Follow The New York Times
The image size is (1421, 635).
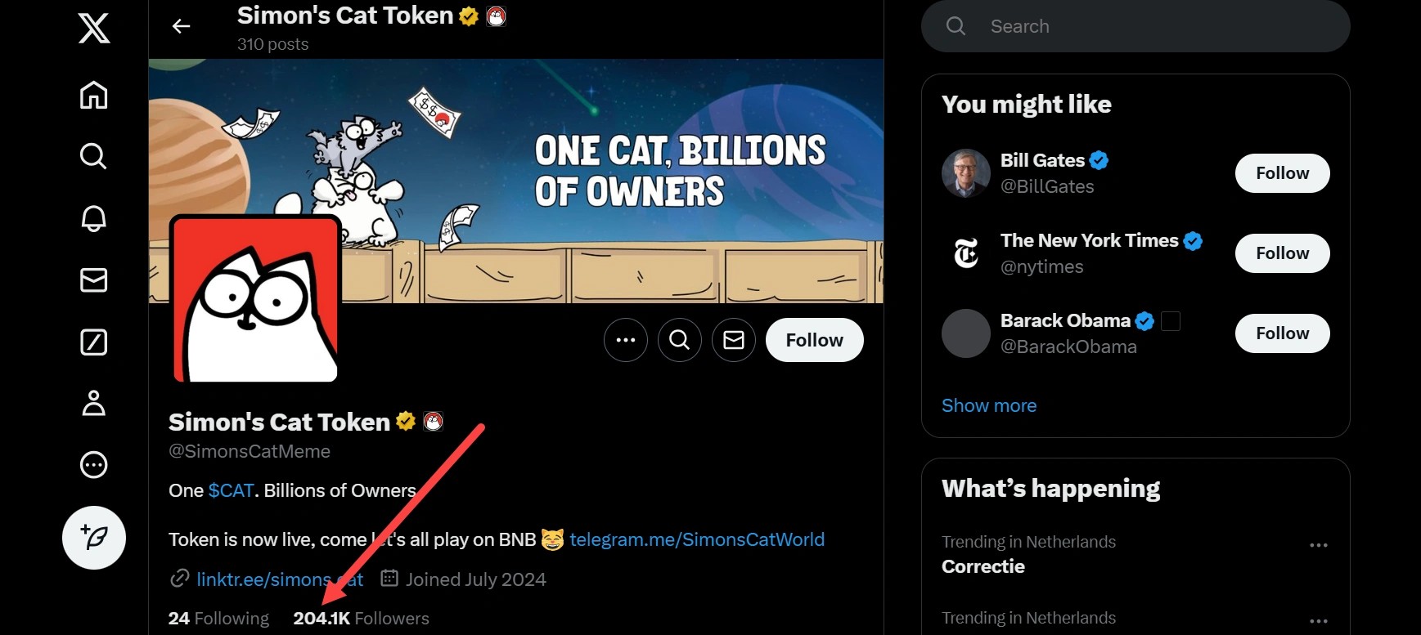(x=1282, y=253)
